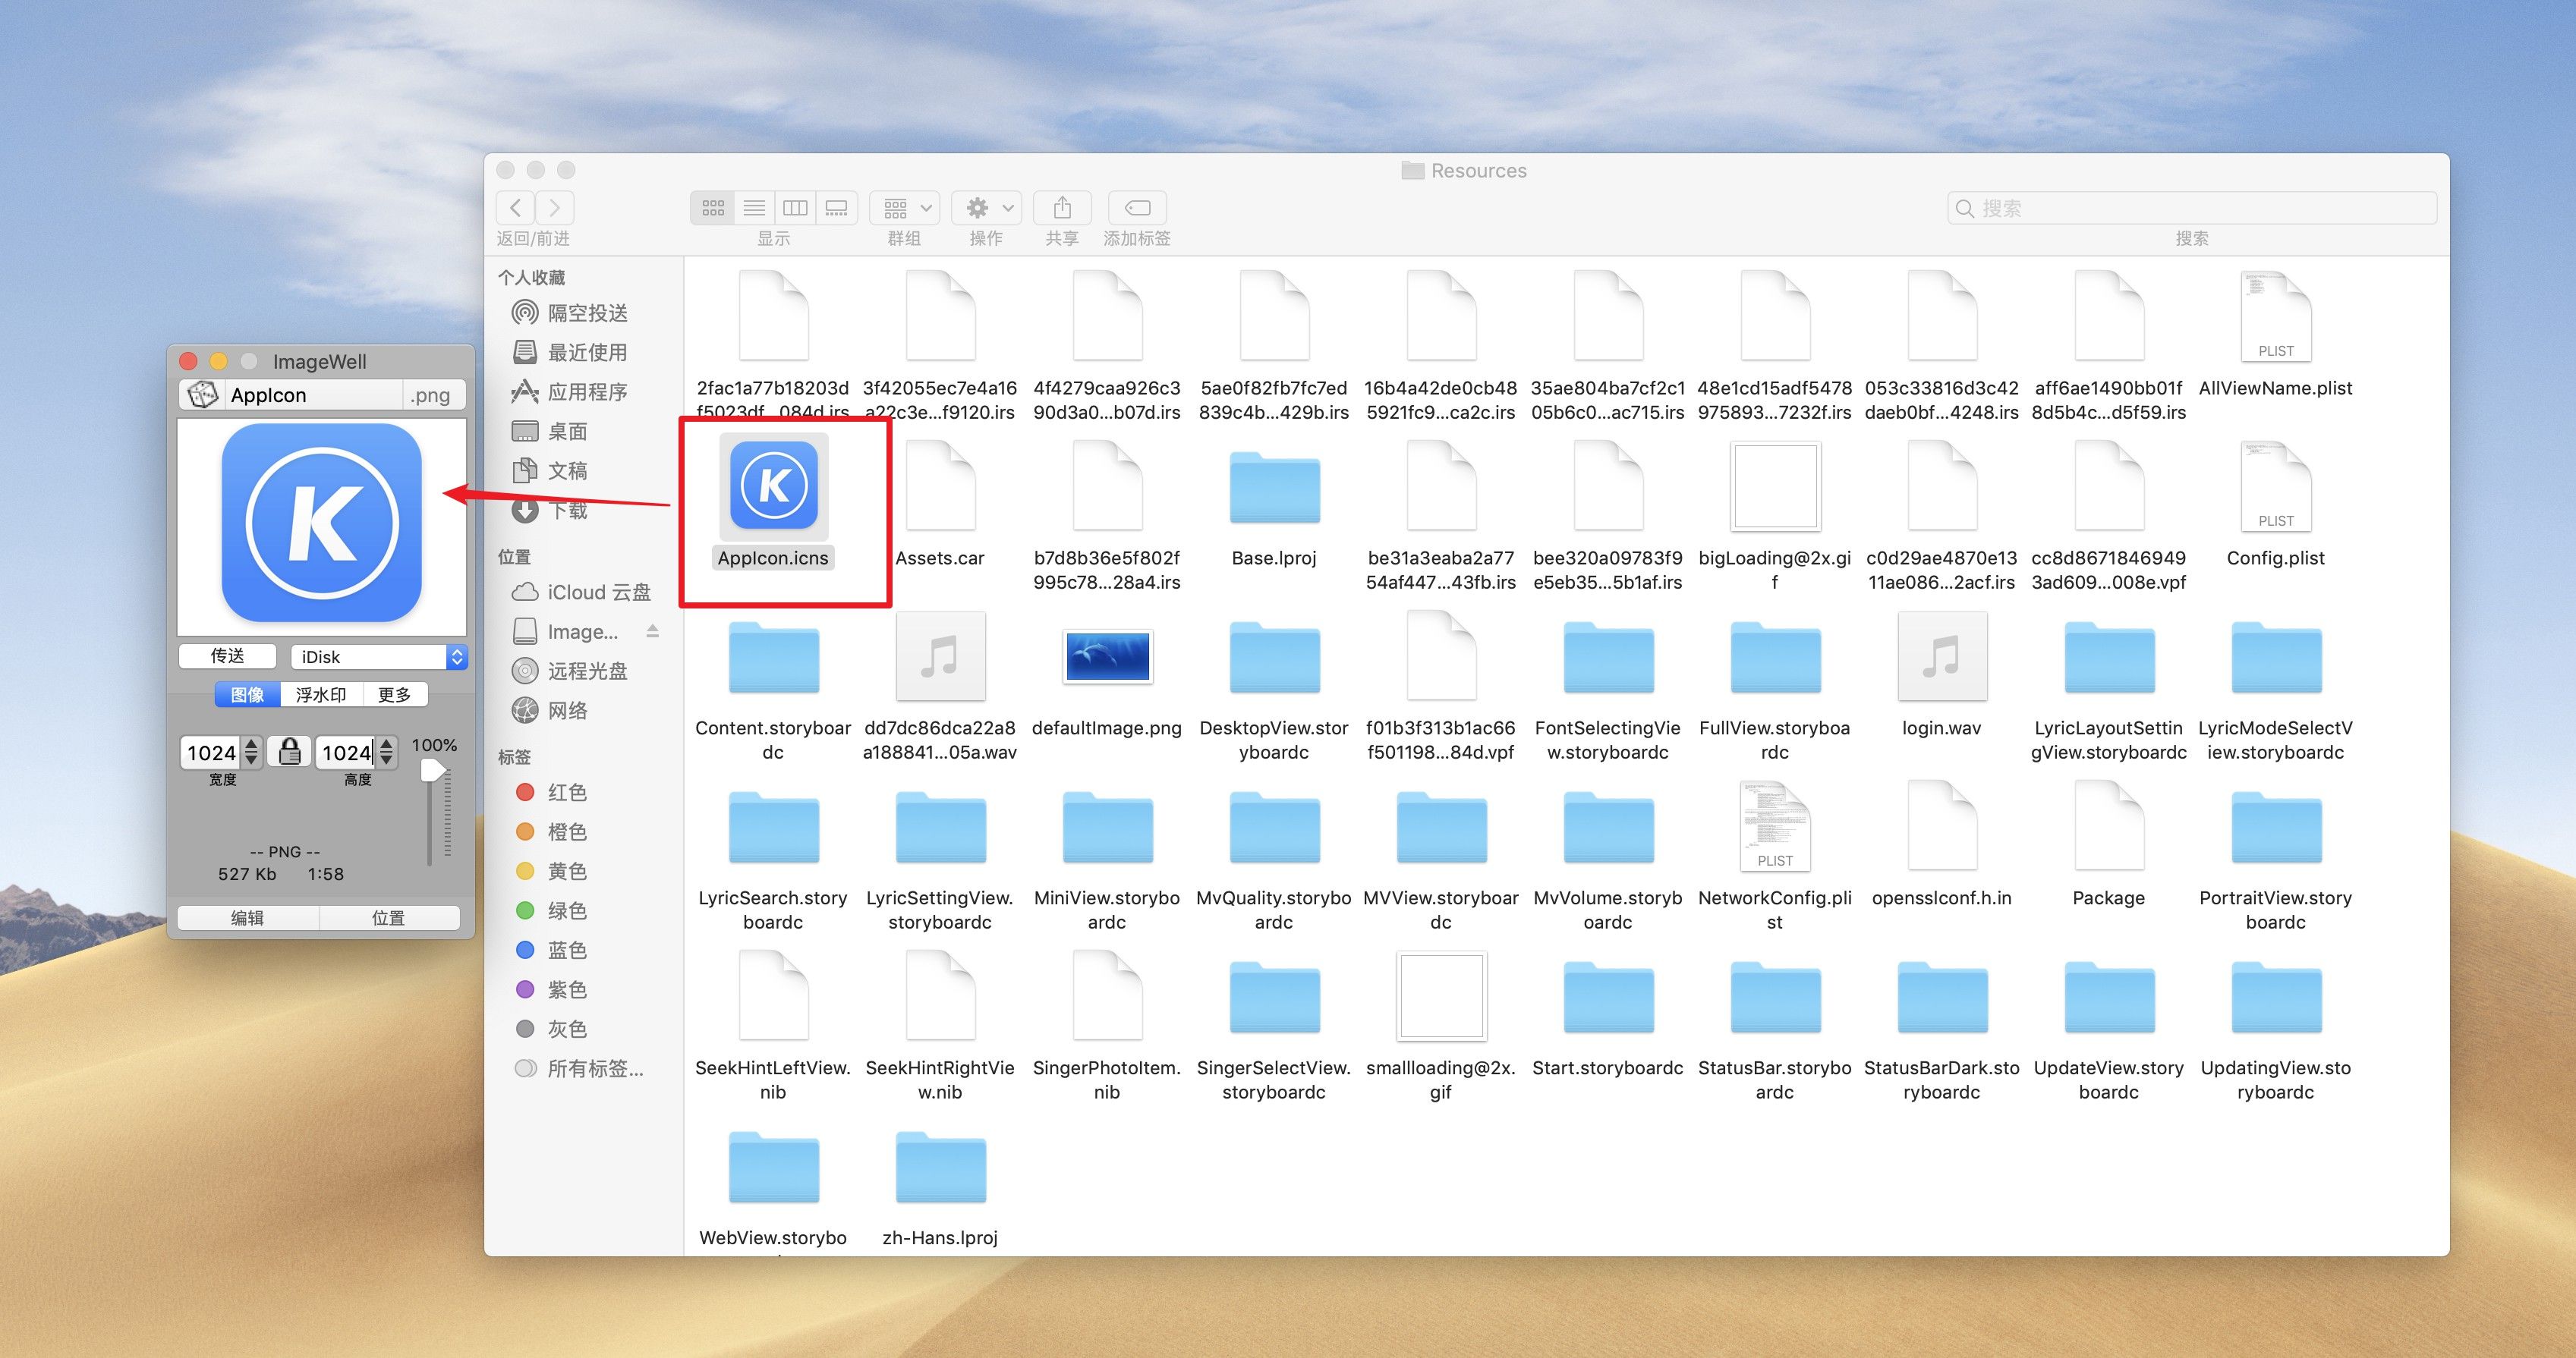Switch to the 浮水印 tab

click(321, 694)
